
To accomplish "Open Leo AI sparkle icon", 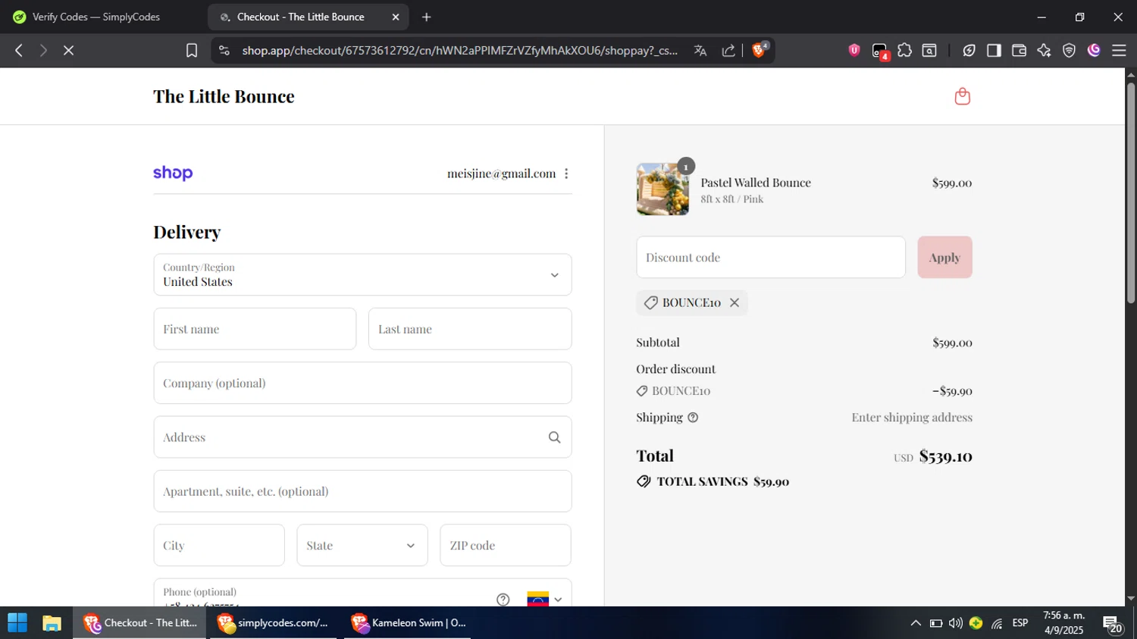I will pyautogui.click(x=1044, y=50).
